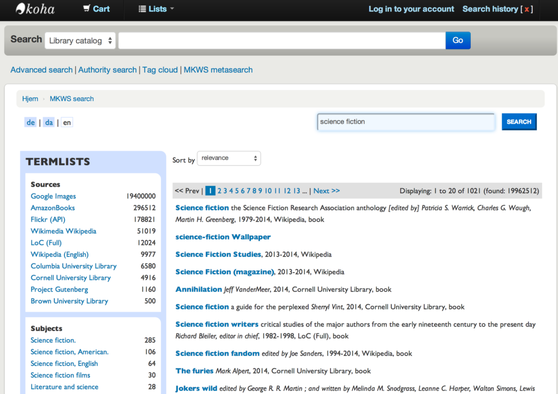Open Search history link

(x=490, y=9)
